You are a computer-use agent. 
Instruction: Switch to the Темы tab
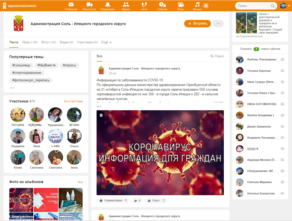(x=29, y=42)
